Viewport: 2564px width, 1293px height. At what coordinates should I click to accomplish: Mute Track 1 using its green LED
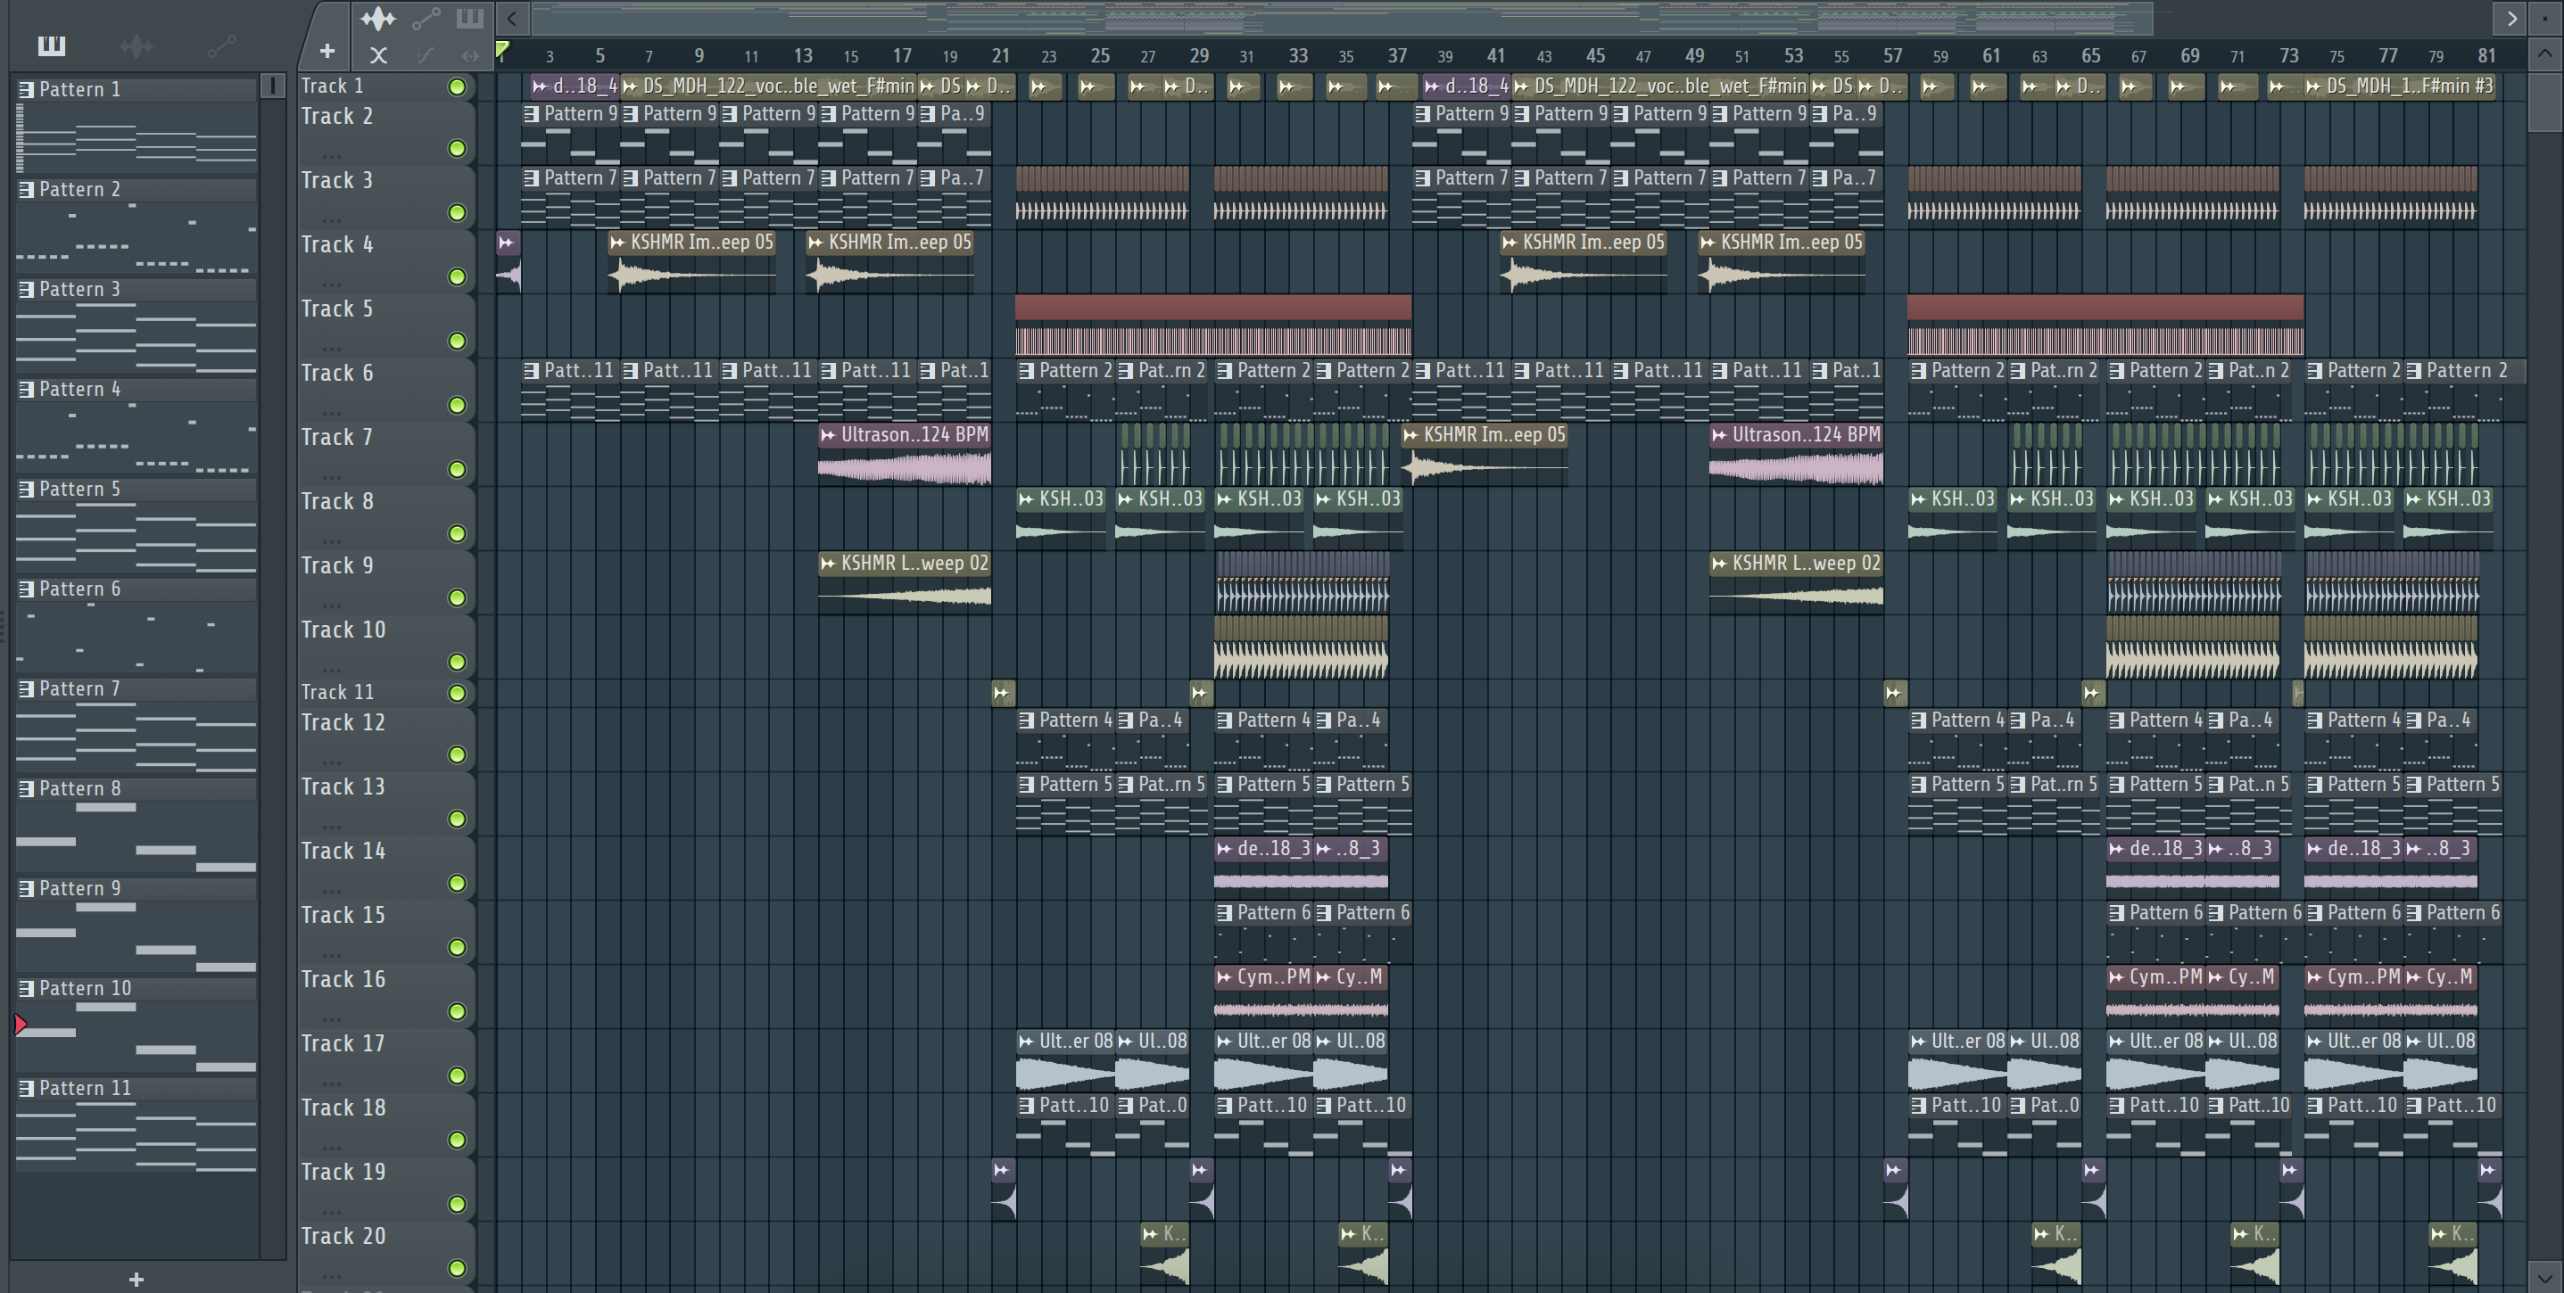point(457,86)
